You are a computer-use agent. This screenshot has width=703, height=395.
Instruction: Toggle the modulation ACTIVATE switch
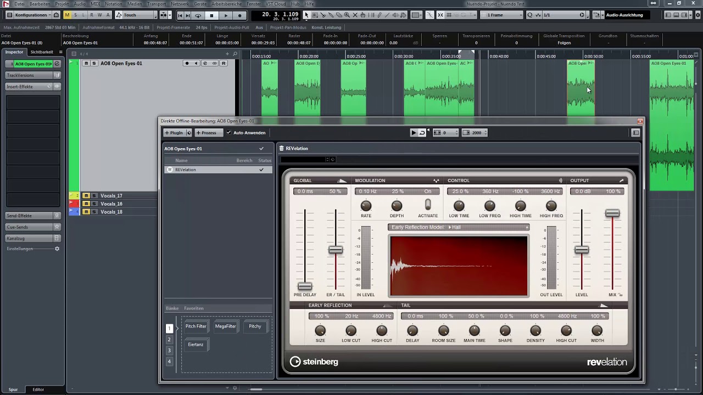[x=428, y=205]
